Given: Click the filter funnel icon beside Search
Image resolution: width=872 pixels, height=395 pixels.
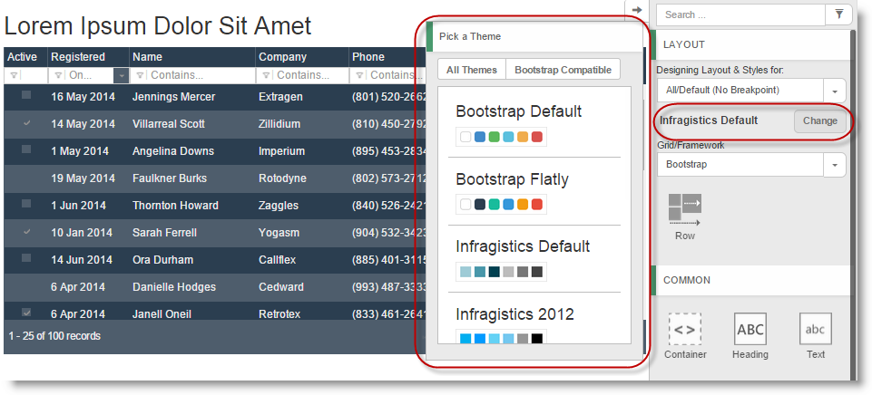Looking at the screenshot, I should 838,14.
